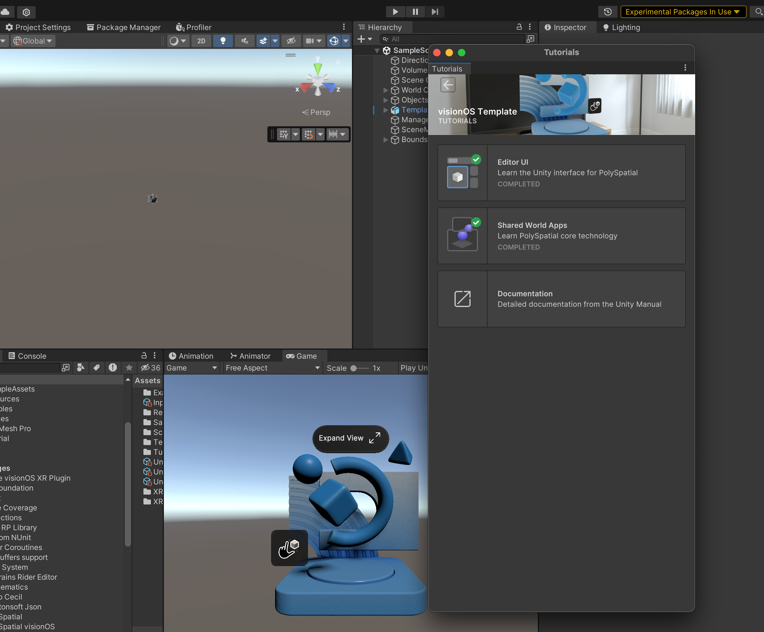Switch to the Package Manager tab

point(124,27)
